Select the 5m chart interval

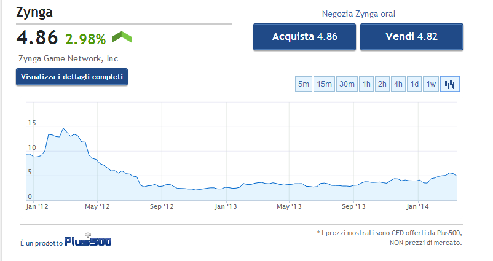(304, 84)
